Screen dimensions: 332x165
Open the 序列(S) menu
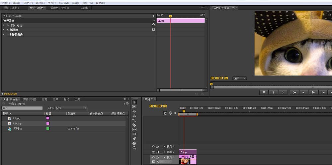coord(52,3)
